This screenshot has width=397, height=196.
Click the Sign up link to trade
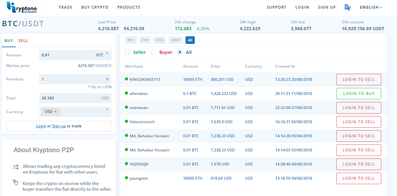(x=59, y=126)
